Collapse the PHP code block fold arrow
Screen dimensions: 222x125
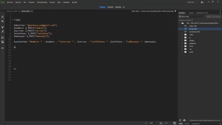tap(12, 20)
